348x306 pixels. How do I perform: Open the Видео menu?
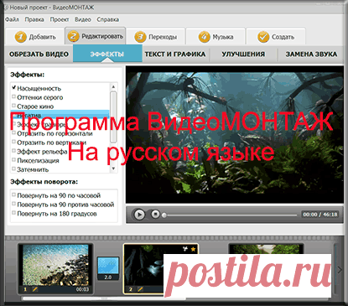coord(83,19)
